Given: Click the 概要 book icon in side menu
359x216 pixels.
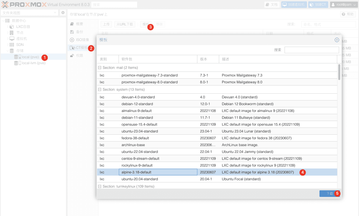Looking at the screenshot, I should point(72,24).
